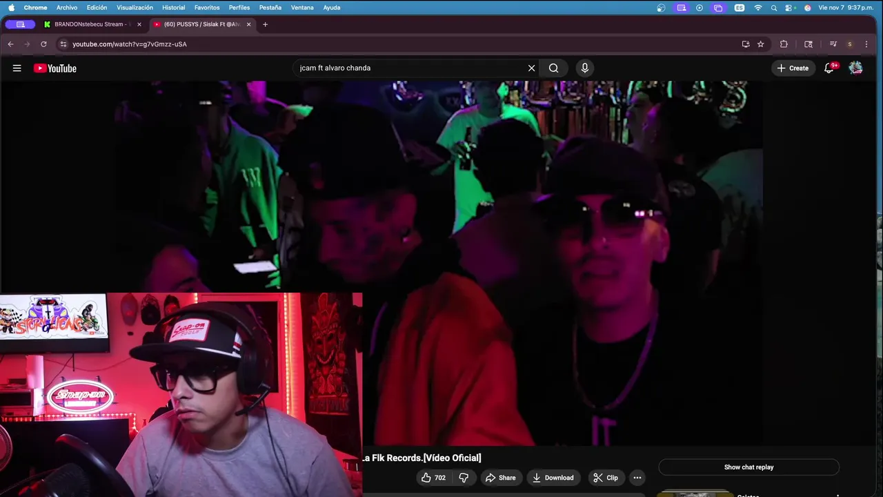Switch to the BRANDONstebecu Stream tab
883x497 pixels.
click(91, 24)
